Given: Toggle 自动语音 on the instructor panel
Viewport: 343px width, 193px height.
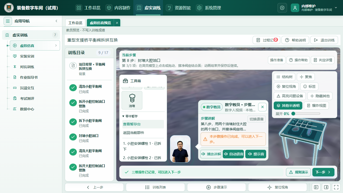Looking at the screenshot, I should coord(233,154).
